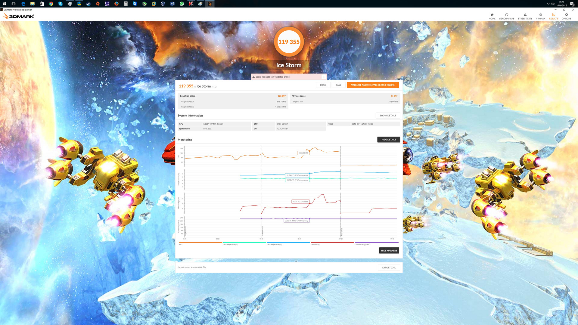Open TeamViewer from the taskbar
Screen dimensions: 578x325
pos(135,4)
